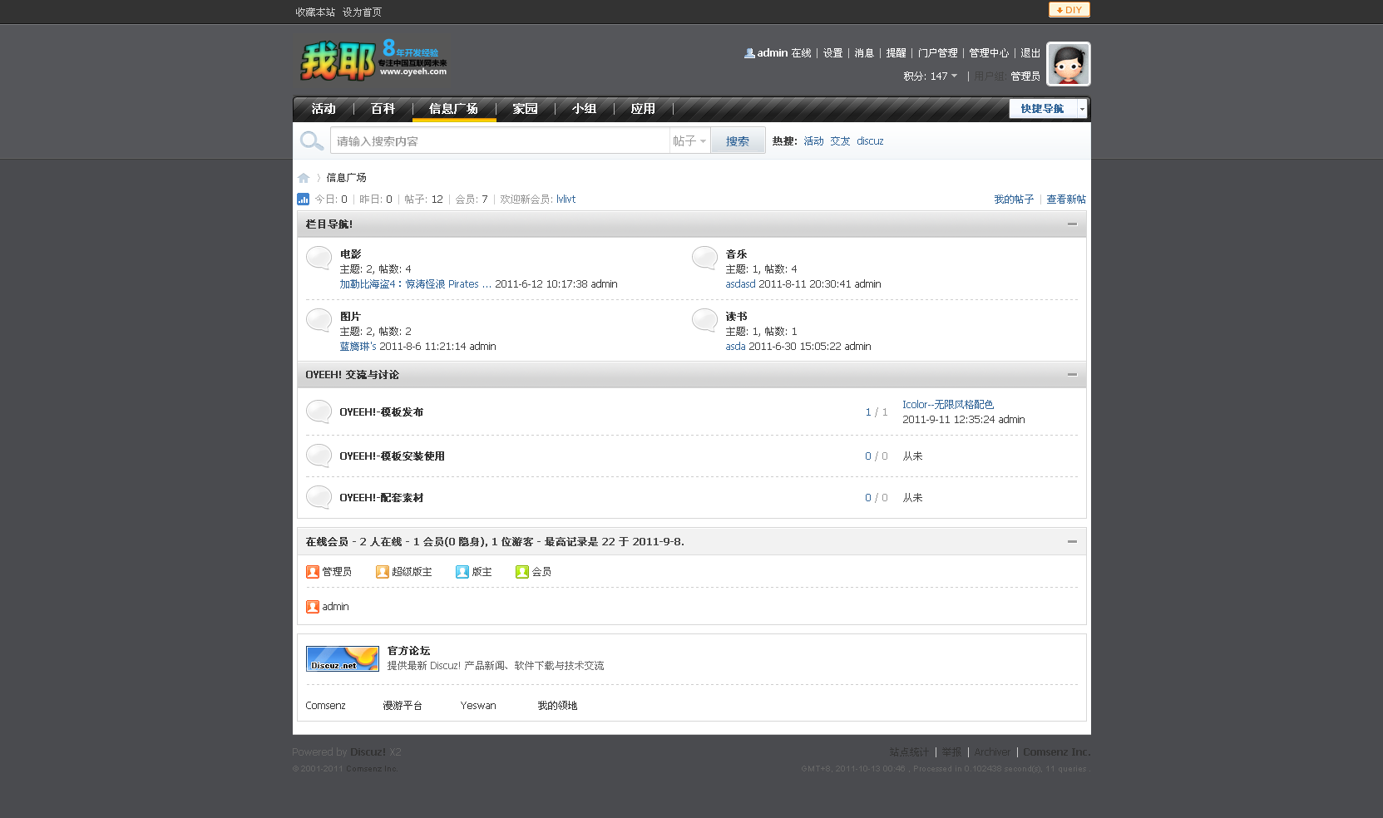Focus the 请输入搜索内容 search field

[x=500, y=141]
